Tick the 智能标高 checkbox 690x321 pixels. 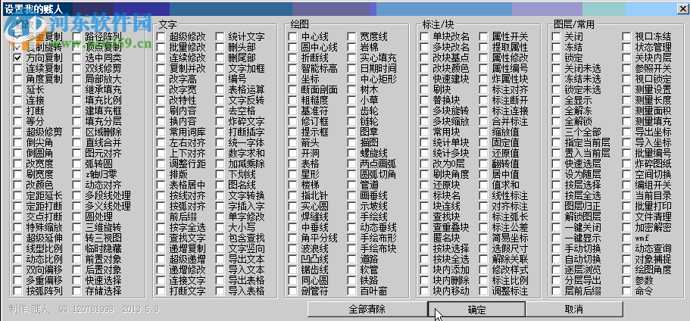(292, 68)
